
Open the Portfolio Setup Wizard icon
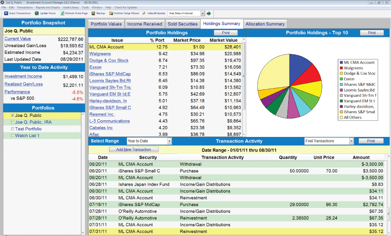tap(111, 13)
